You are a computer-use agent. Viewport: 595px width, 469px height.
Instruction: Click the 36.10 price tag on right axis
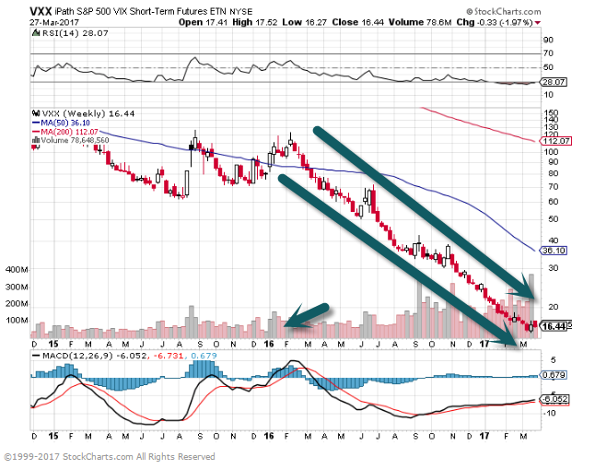point(554,251)
